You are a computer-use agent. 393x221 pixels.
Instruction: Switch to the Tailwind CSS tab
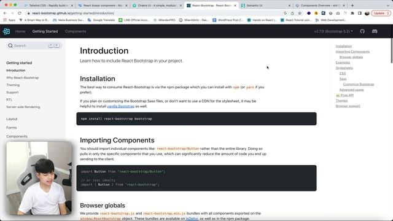[x=49, y=6]
